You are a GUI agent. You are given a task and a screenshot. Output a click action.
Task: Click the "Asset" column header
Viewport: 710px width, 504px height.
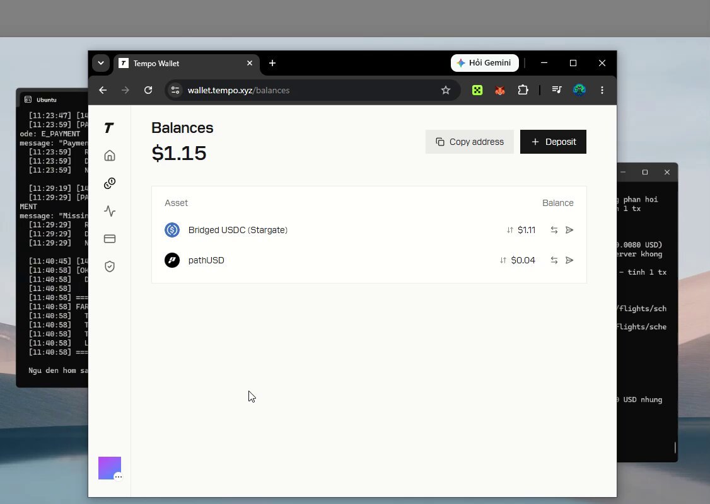[x=176, y=203]
